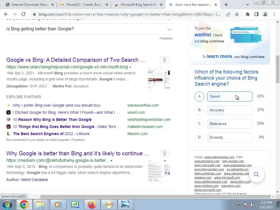Open dropdown arrow next to medium.com URL

click(x=112, y=161)
